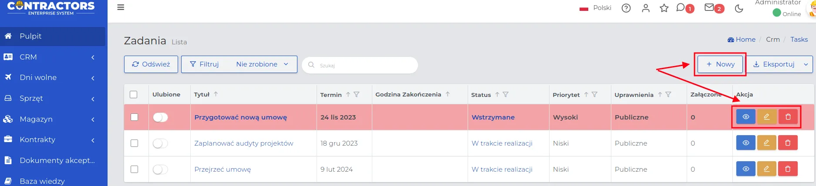
Task: Open the mail envelope notifications
Action: click(709, 8)
